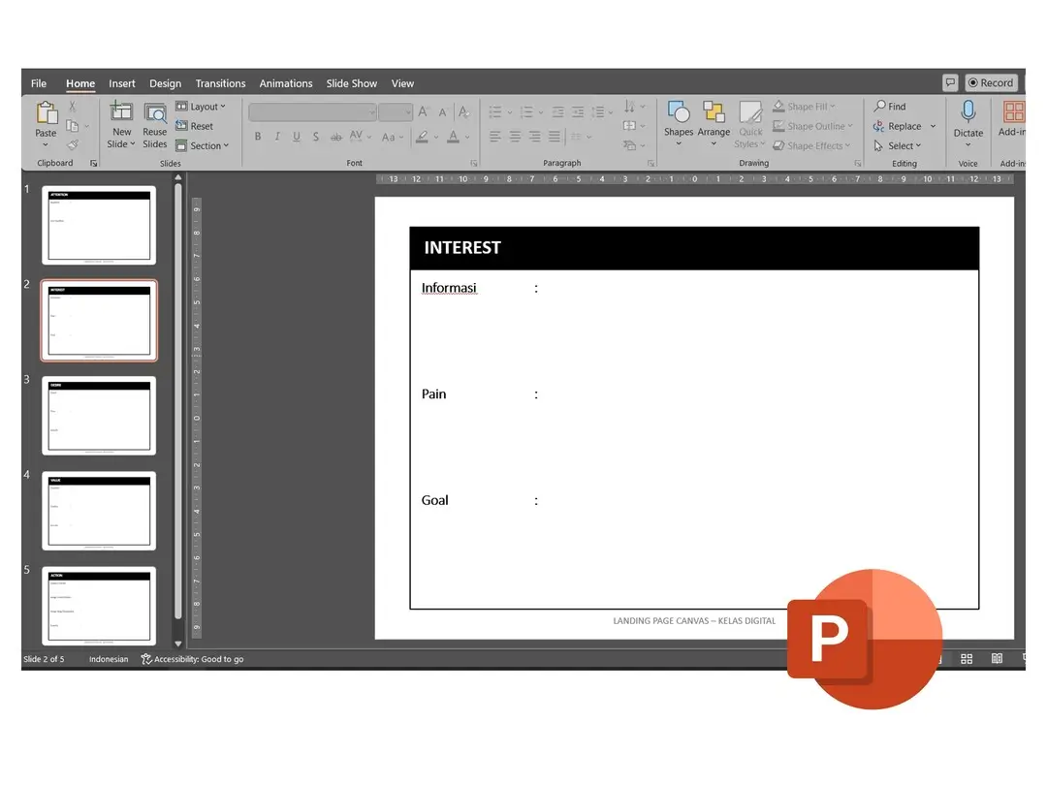Apply the text highlight color
1047x785 pixels.
click(422, 137)
